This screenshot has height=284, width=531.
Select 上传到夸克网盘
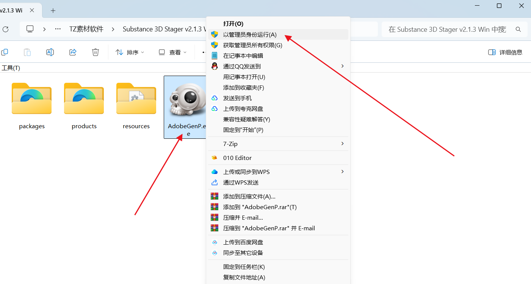(278, 109)
